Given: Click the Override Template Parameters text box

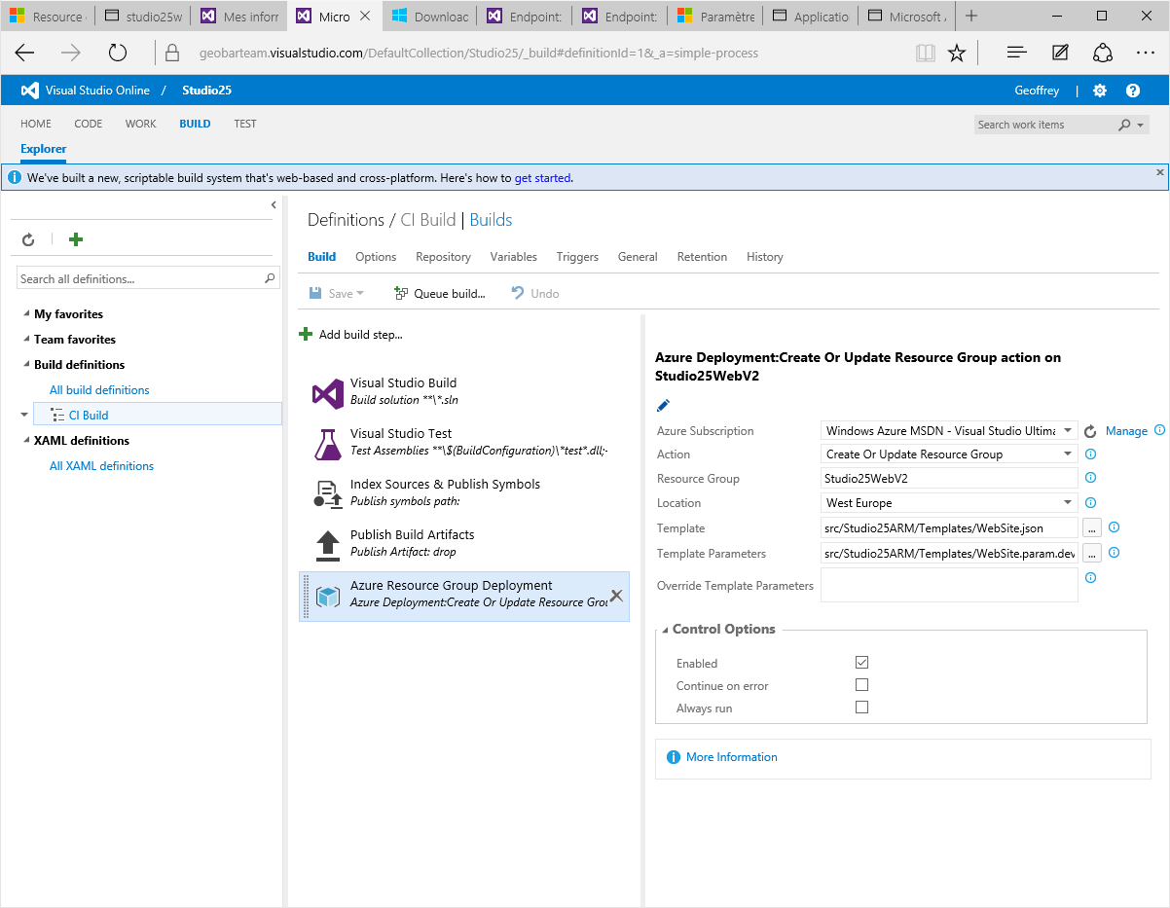Looking at the screenshot, I should point(949,585).
